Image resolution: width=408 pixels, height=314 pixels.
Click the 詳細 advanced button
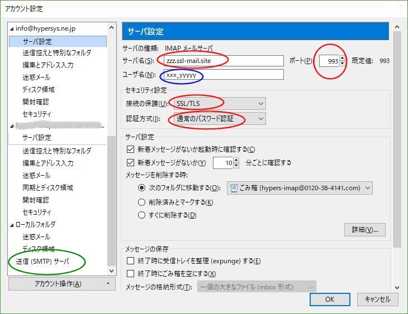365,230
